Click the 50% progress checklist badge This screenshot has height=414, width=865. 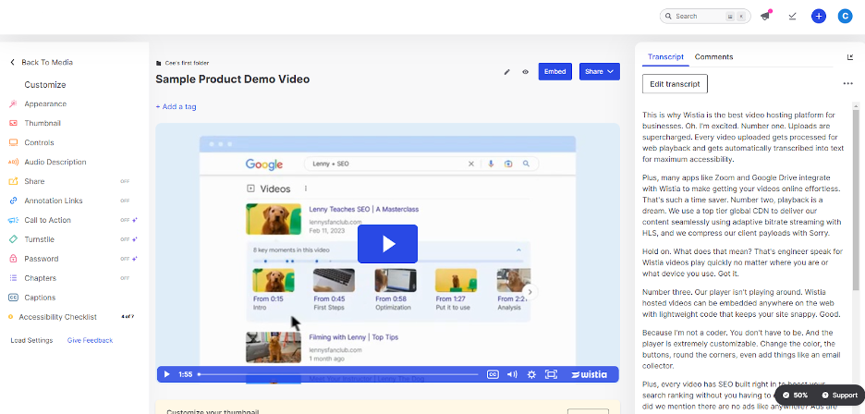click(797, 396)
